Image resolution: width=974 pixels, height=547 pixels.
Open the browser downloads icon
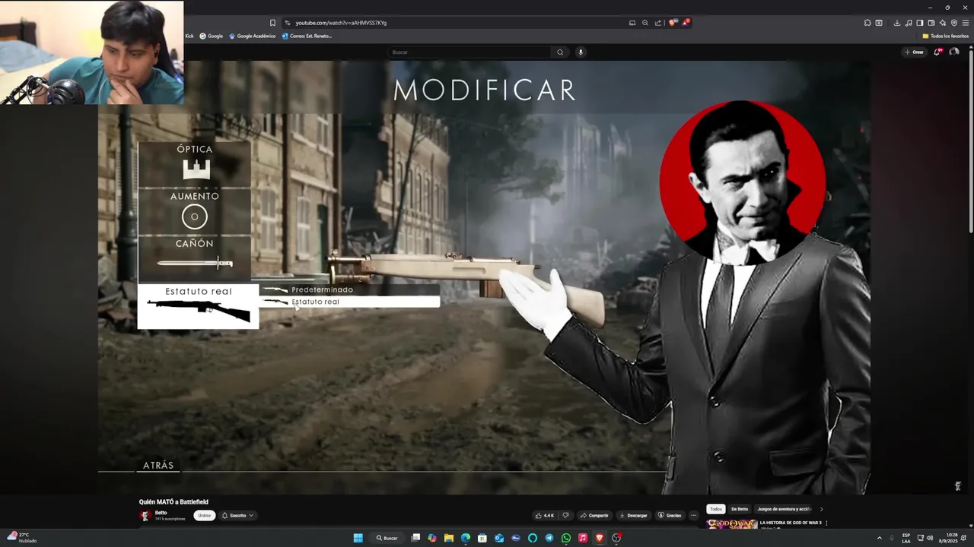[897, 23]
